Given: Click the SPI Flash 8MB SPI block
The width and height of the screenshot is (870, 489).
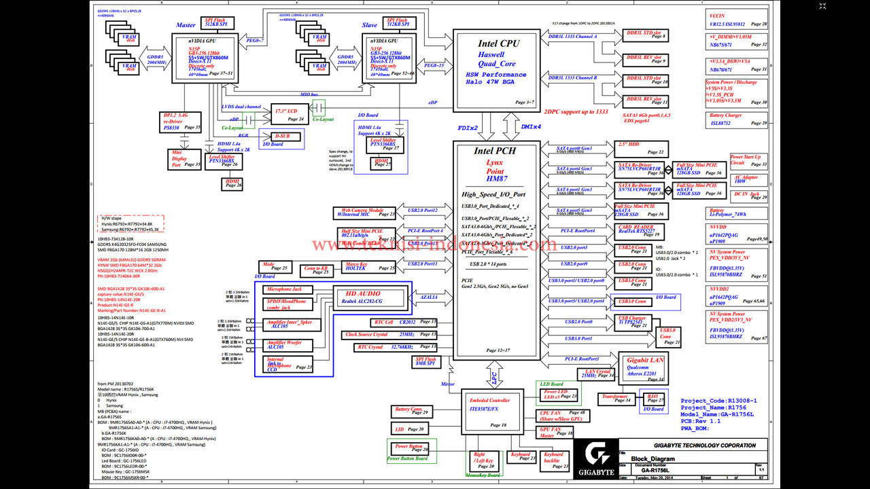Looking at the screenshot, I should [x=425, y=362].
